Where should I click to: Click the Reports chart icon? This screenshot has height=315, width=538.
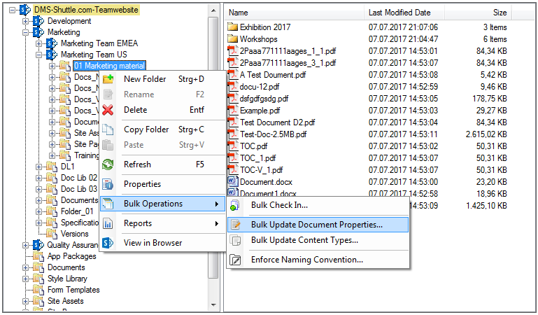(108, 223)
